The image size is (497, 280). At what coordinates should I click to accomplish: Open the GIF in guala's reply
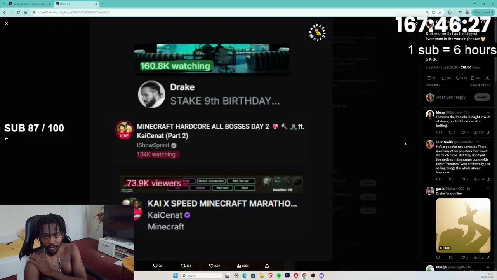[x=463, y=226]
